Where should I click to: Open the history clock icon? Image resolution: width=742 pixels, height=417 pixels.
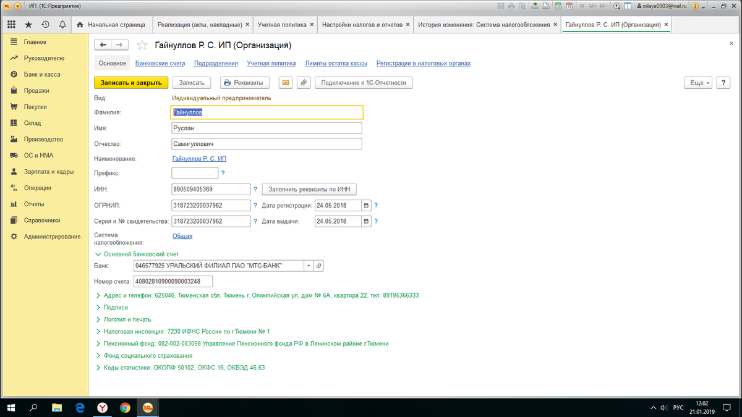click(x=45, y=25)
